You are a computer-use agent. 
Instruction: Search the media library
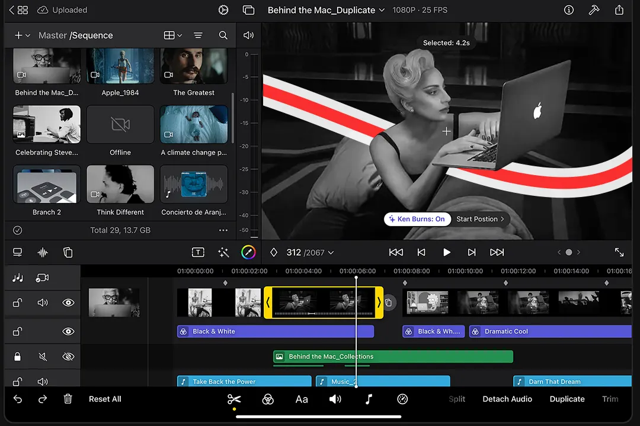pos(223,35)
